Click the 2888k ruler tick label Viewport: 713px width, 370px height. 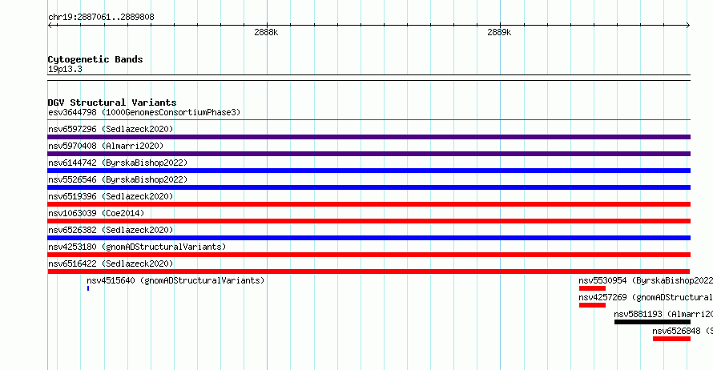266,32
